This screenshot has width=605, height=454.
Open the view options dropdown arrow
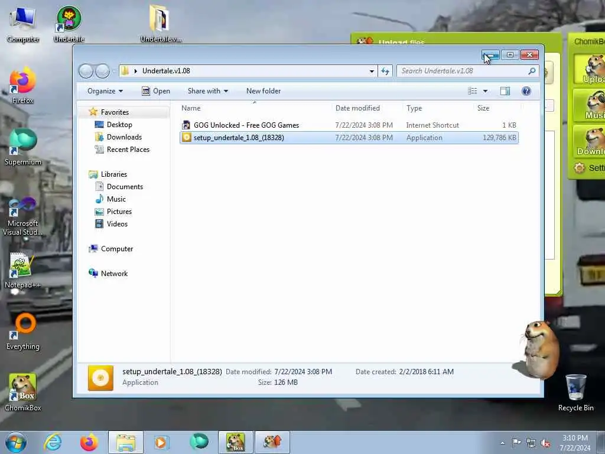tap(486, 91)
